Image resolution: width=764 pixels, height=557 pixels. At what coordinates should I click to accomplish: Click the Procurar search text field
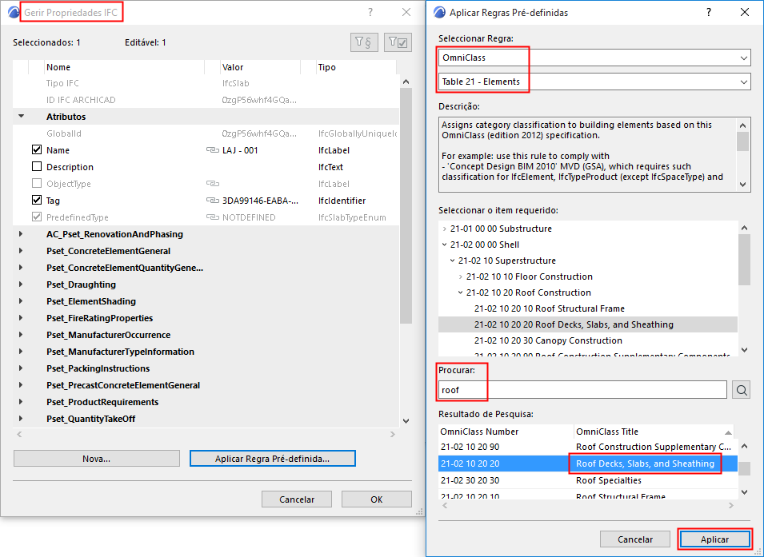582,389
